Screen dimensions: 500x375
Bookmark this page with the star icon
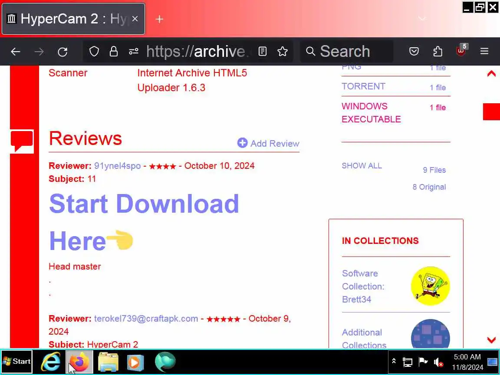(x=282, y=51)
